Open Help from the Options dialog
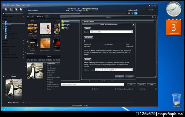 (x=152, y=84)
